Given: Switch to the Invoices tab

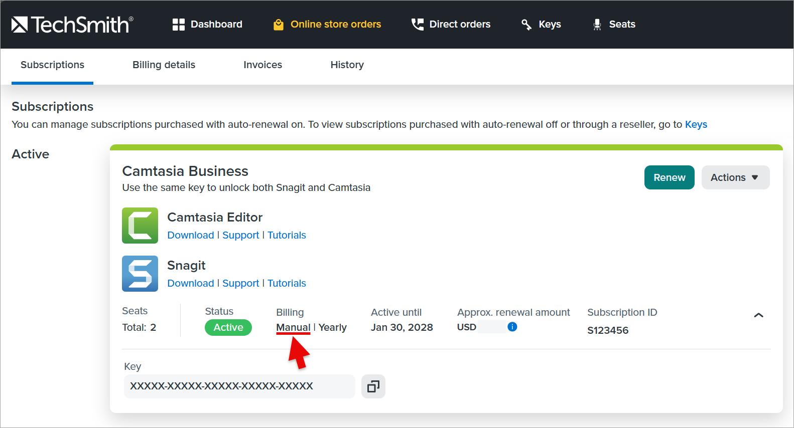Looking at the screenshot, I should click(262, 65).
